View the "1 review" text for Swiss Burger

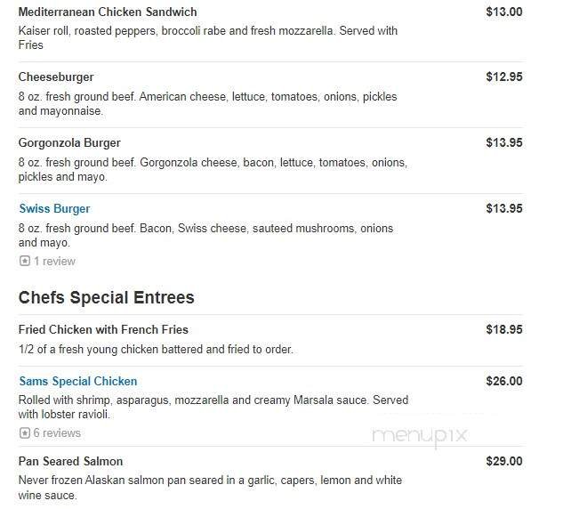click(x=54, y=262)
